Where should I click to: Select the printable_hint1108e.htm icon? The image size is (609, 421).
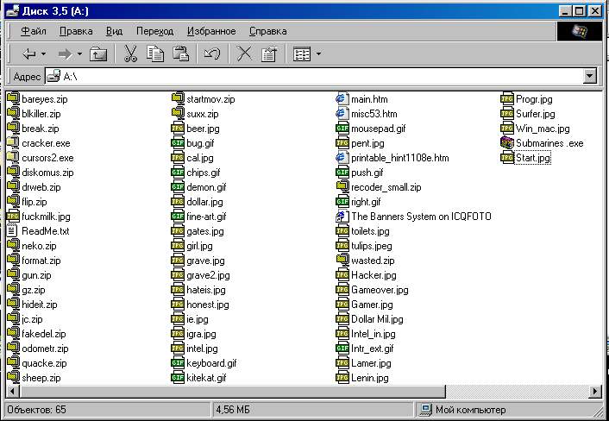coord(342,158)
